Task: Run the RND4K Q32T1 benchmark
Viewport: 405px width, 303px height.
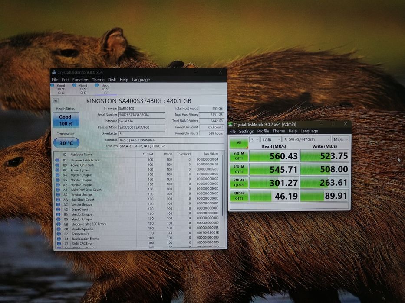Action: click(x=239, y=183)
